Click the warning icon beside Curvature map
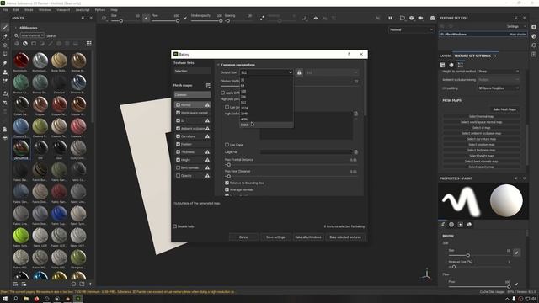The width and height of the screenshot is (539, 303). tap(207, 136)
